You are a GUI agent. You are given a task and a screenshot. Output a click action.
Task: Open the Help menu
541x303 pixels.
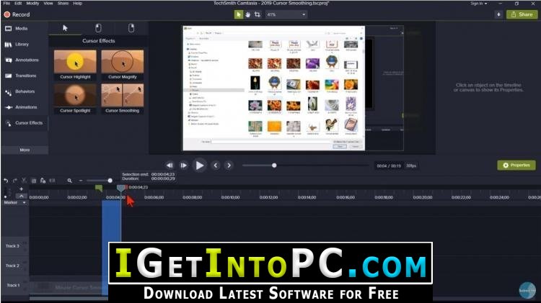pos(78,3)
